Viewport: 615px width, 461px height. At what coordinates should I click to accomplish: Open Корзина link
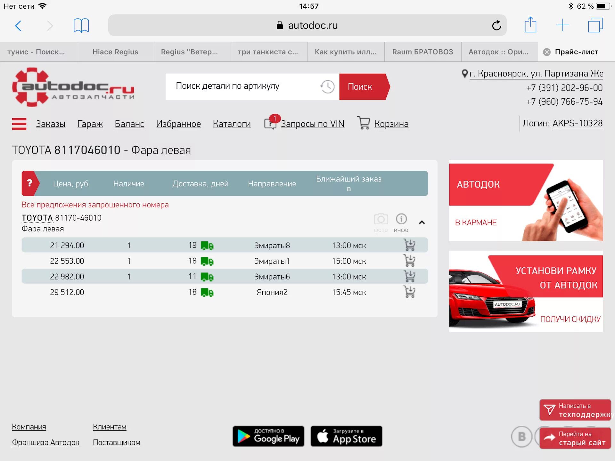(x=391, y=124)
